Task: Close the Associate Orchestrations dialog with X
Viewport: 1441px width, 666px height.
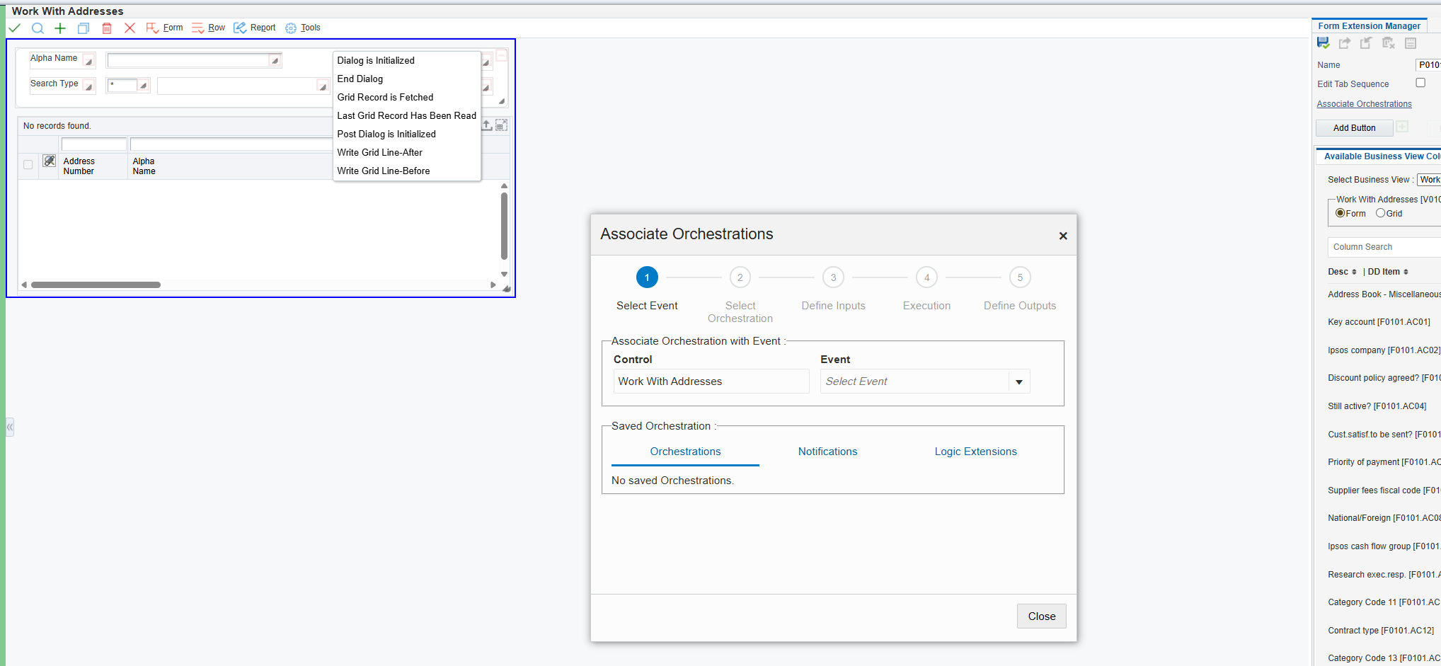Action: [1062, 236]
